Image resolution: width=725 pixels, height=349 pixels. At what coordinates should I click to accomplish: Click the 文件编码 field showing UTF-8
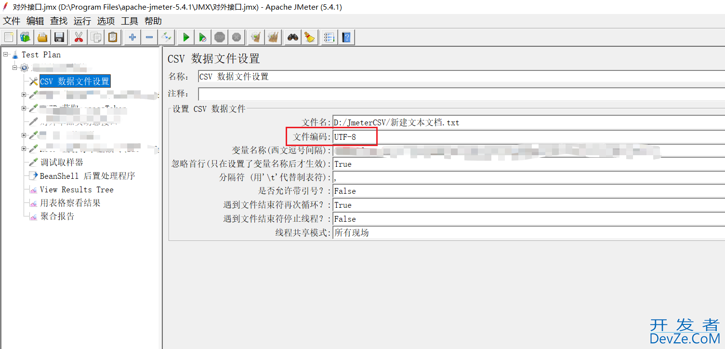(x=528, y=137)
